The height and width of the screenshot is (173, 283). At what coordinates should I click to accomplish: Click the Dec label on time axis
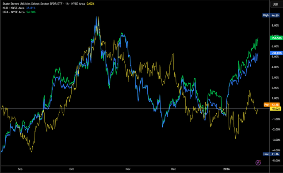[x=173, y=169]
